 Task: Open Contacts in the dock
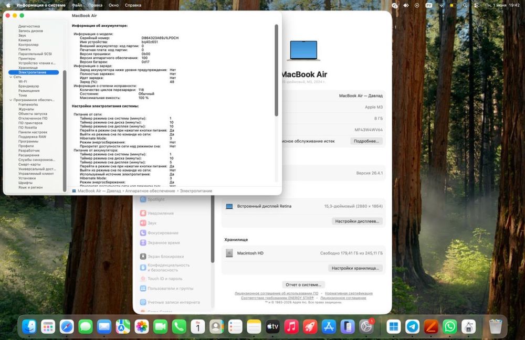(217, 326)
